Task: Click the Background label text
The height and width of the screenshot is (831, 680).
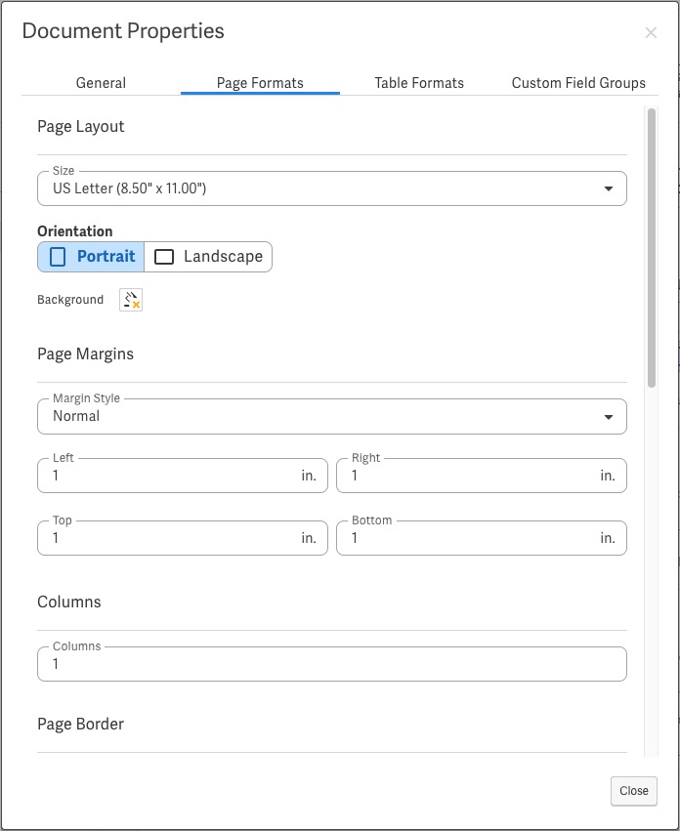Action: [70, 300]
